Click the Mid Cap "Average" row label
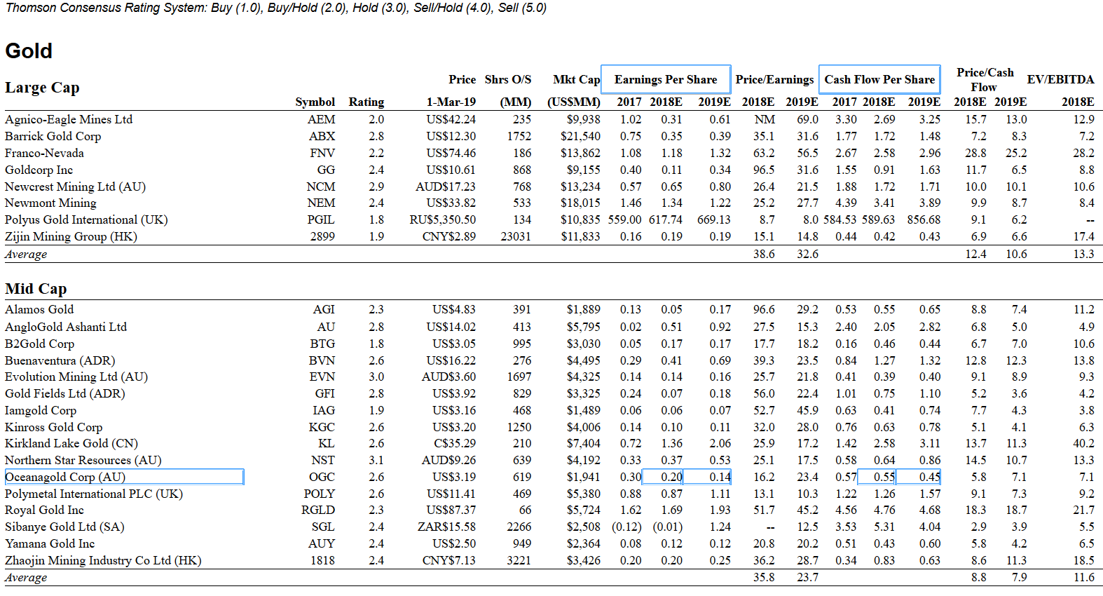The image size is (1103, 596). tap(26, 577)
